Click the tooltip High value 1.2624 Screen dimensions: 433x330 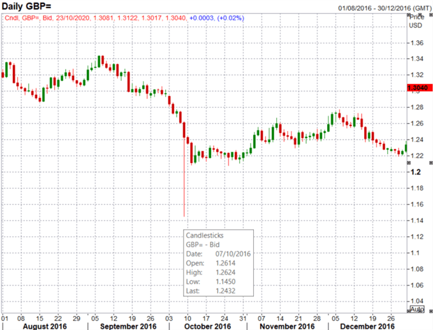225,272
